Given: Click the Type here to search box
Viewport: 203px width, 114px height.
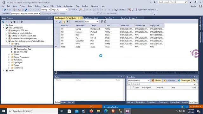Looking at the screenshot, I should click(33, 111).
